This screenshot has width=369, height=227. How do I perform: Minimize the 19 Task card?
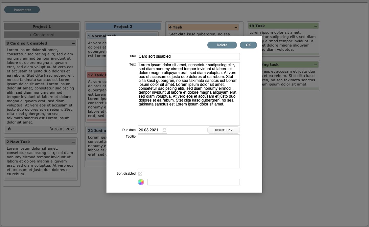pos(316,26)
